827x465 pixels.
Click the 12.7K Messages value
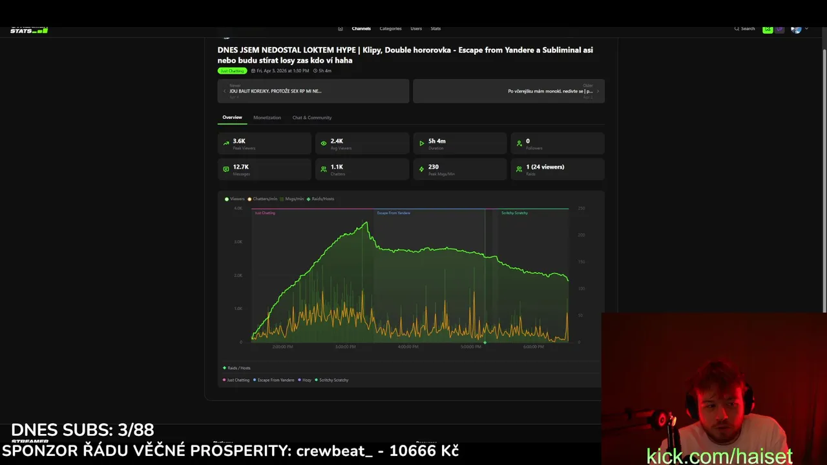(241, 167)
